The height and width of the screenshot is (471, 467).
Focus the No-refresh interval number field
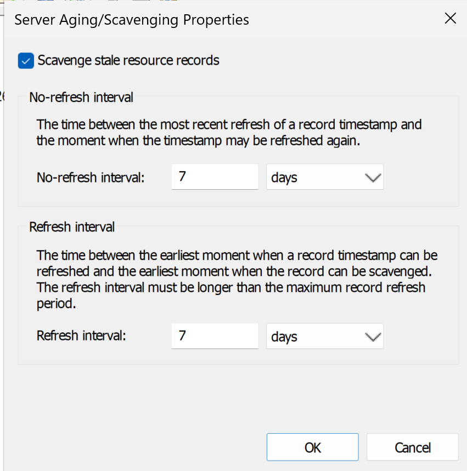tap(215, 177)
